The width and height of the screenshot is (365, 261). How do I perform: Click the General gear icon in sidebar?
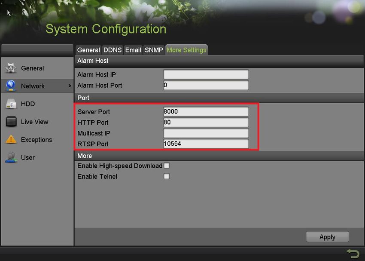[11, 68]
